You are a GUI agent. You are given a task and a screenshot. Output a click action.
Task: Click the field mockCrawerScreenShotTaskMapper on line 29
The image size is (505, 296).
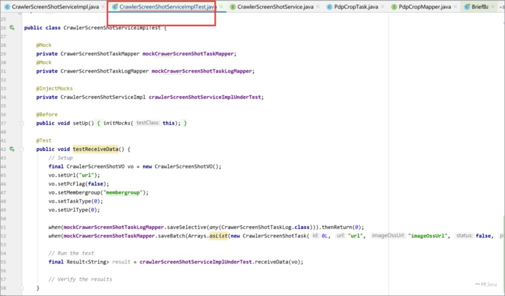coord(188,54)
